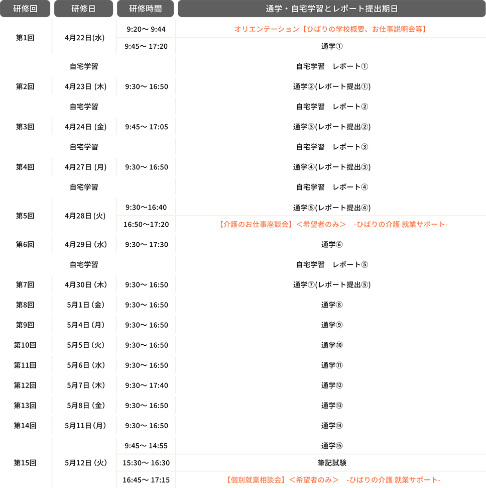Click the 通学⑮ entry
Viewport: 486px width, 488px height.
tap(332, 446)
